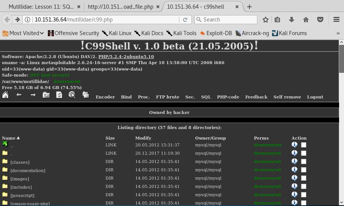
Task: Click the up-directory folder icon
Action: (46, 95)
